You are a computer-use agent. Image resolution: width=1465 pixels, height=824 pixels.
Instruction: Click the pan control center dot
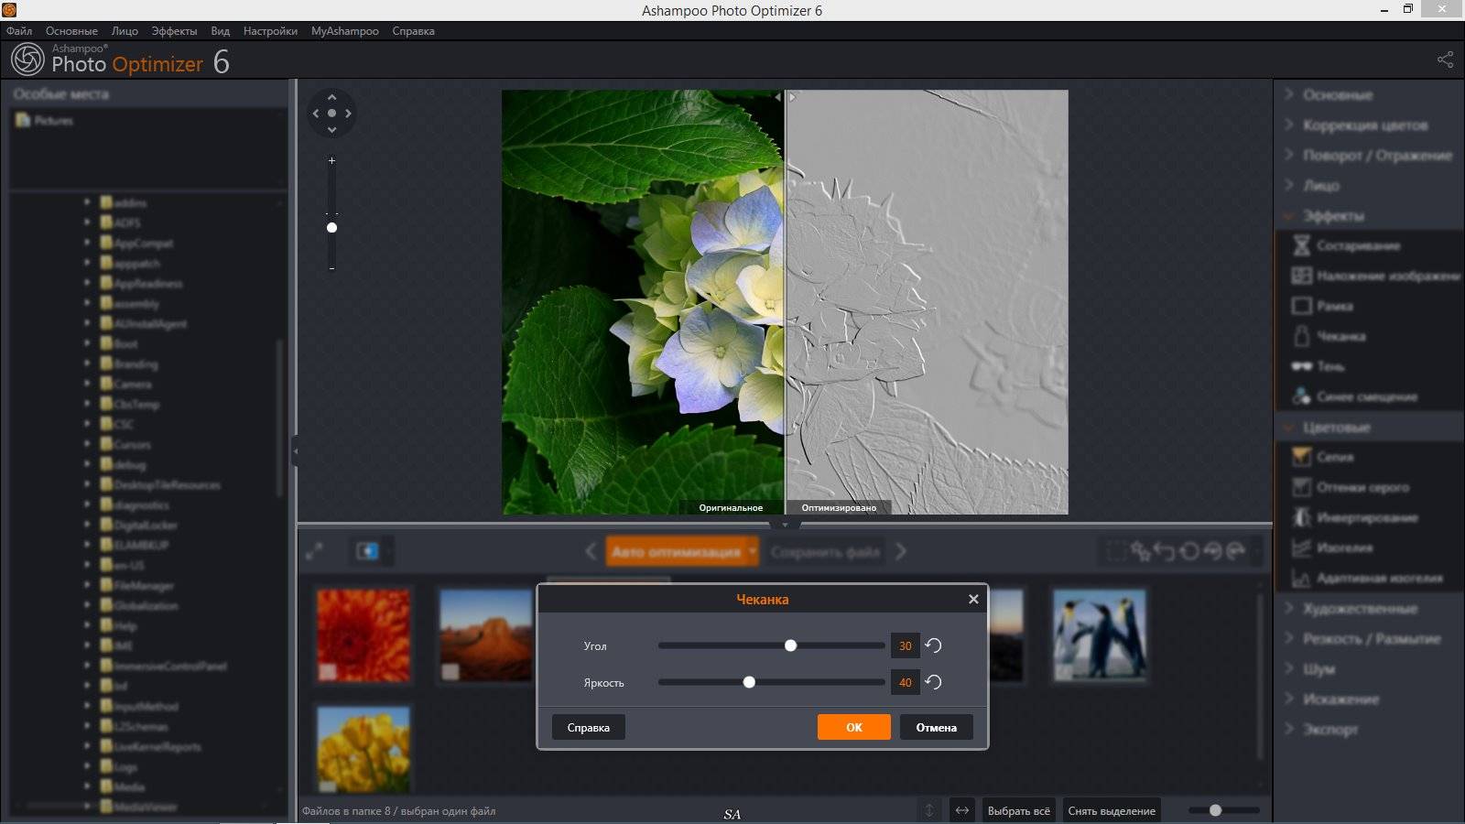coord(331,114)
